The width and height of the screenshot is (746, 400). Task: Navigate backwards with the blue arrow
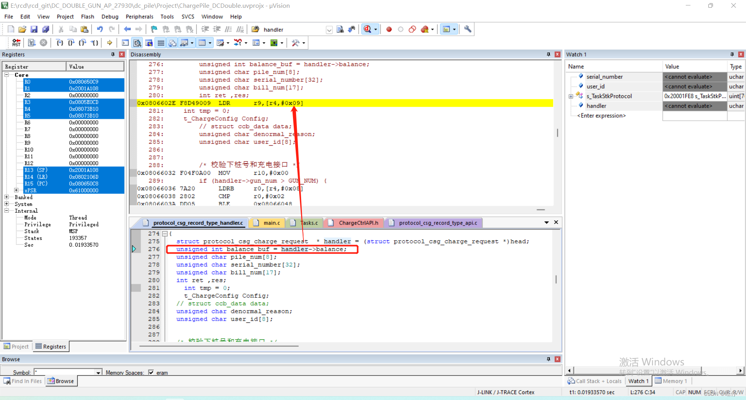pyautogui.click(x=127, y=30)
